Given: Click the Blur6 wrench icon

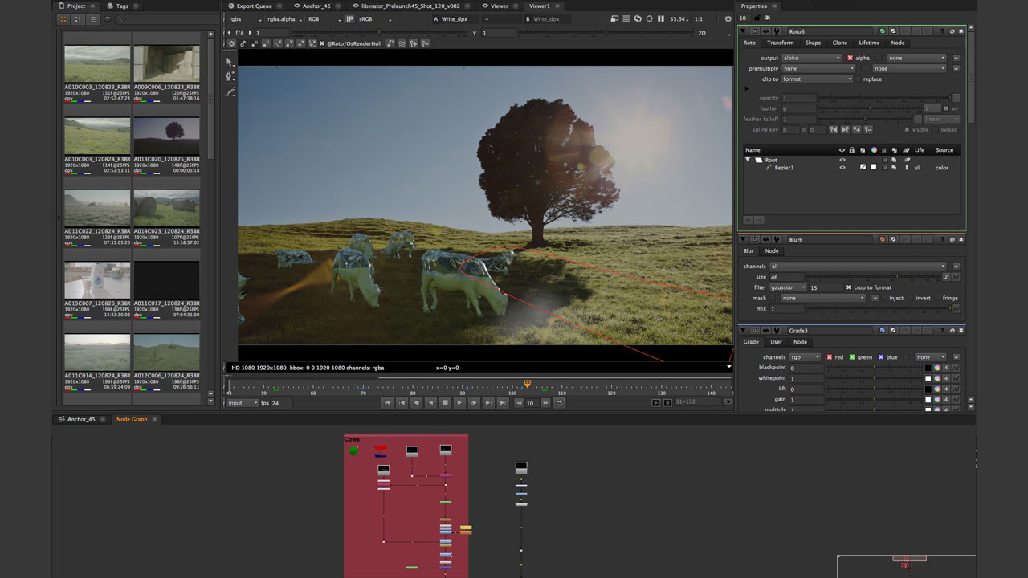Looking at the screenshot, I should (777, 239).
